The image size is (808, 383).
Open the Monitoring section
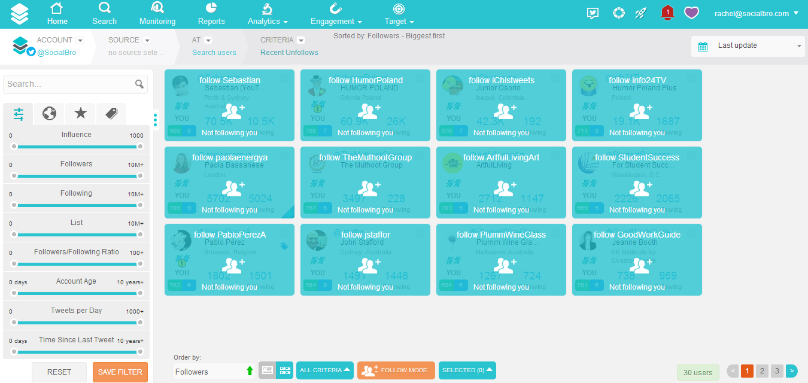157,14
